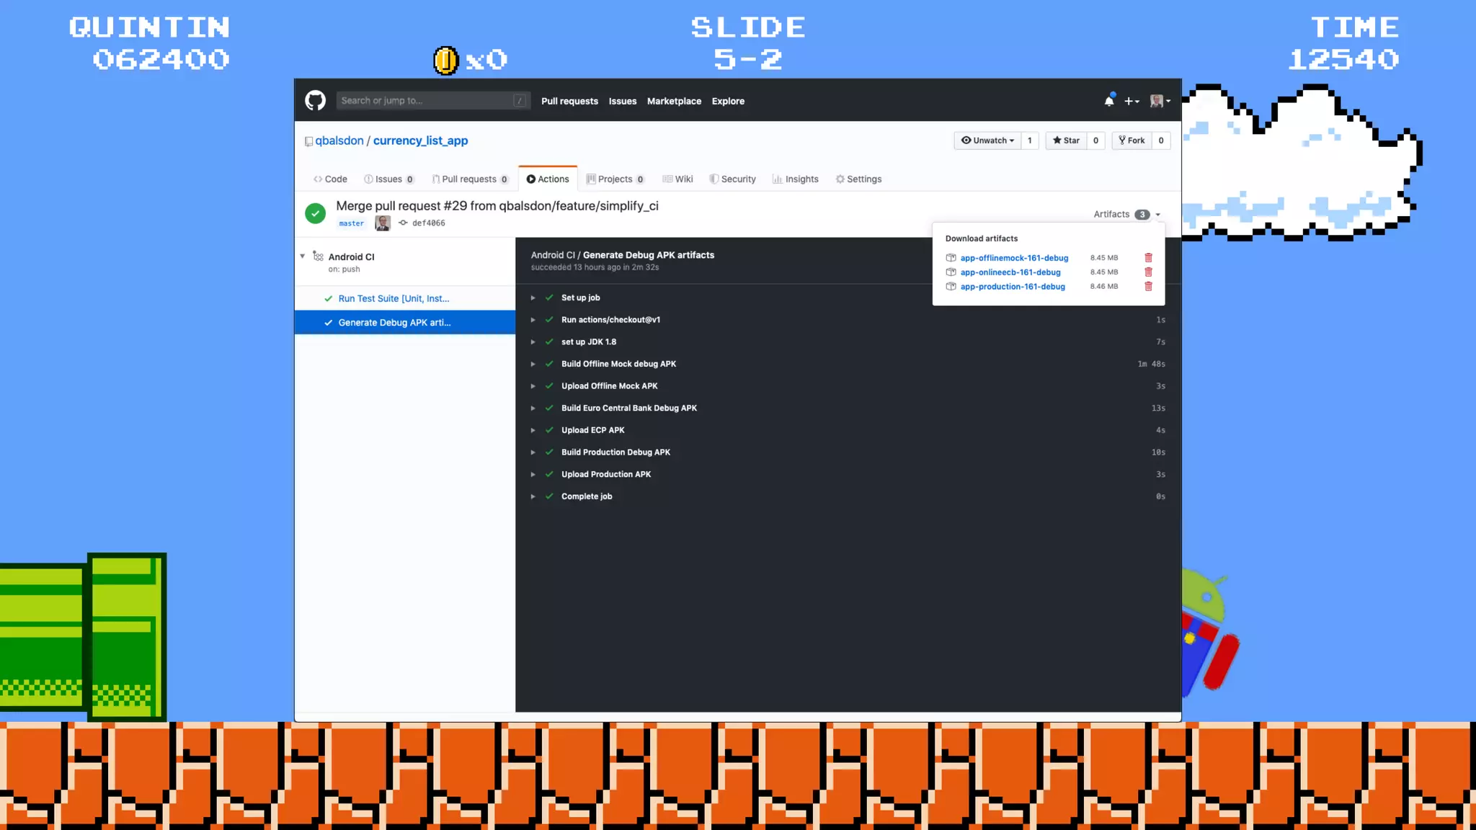This screenshot has width=1476, height=830.
Task: Fork the repository
Action: (x=1132, y=140)
